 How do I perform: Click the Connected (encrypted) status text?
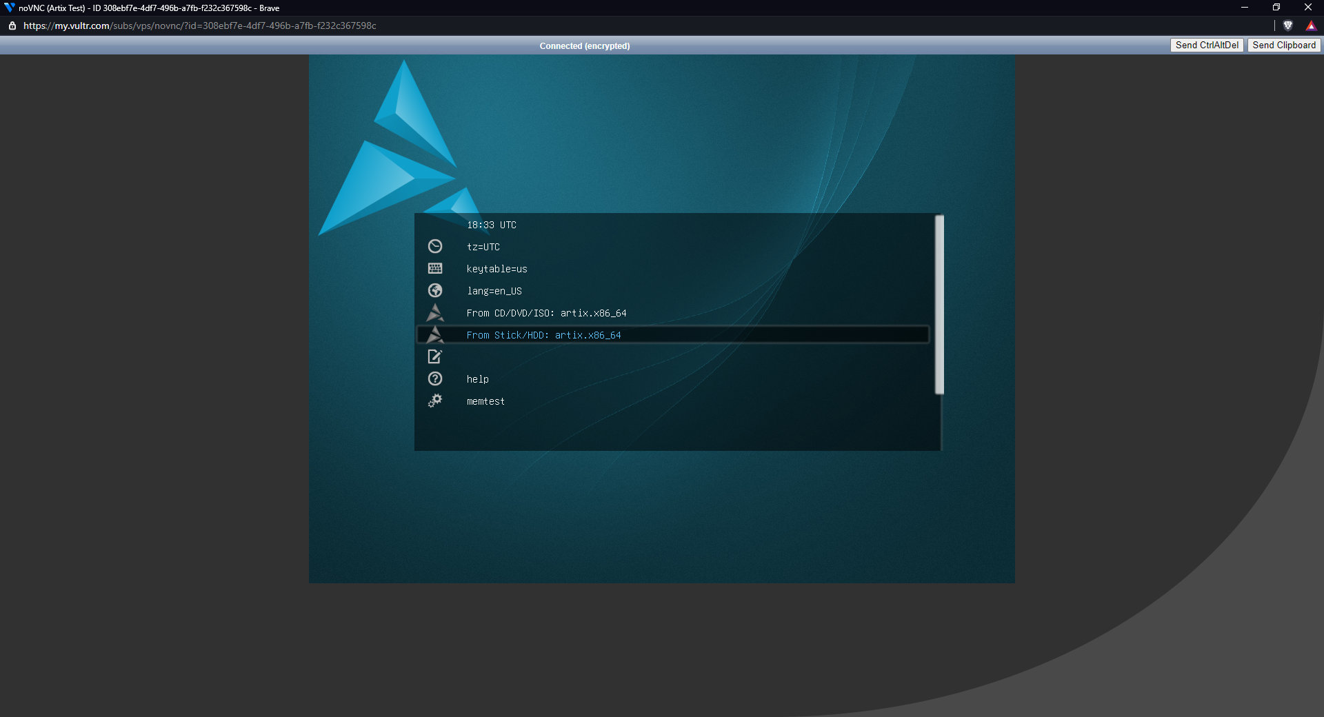click(x=585, y=46)
